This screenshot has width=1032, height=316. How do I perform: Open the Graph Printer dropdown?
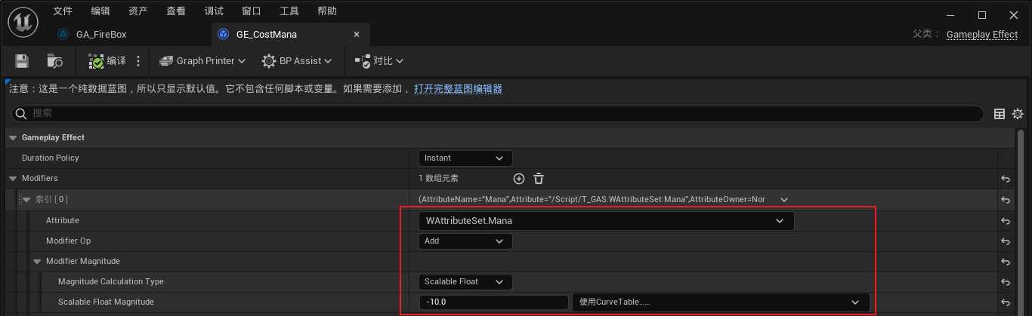tap(202, 61)
